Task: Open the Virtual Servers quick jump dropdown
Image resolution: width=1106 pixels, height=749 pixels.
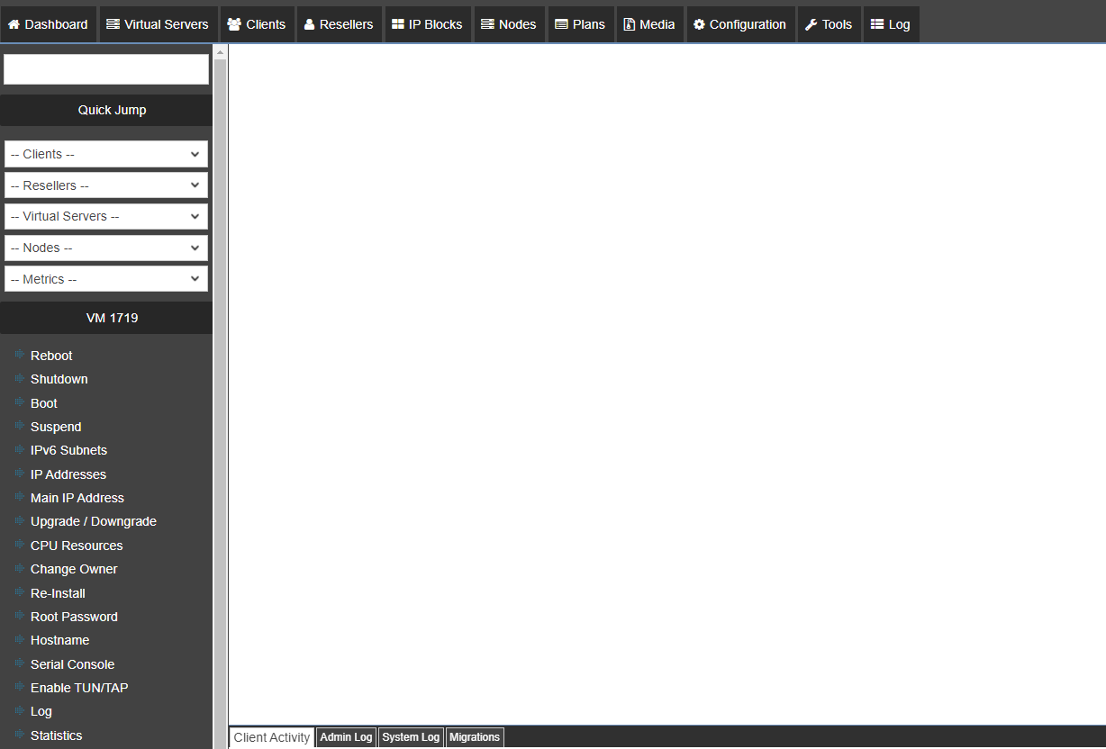Action: (106, 216)
